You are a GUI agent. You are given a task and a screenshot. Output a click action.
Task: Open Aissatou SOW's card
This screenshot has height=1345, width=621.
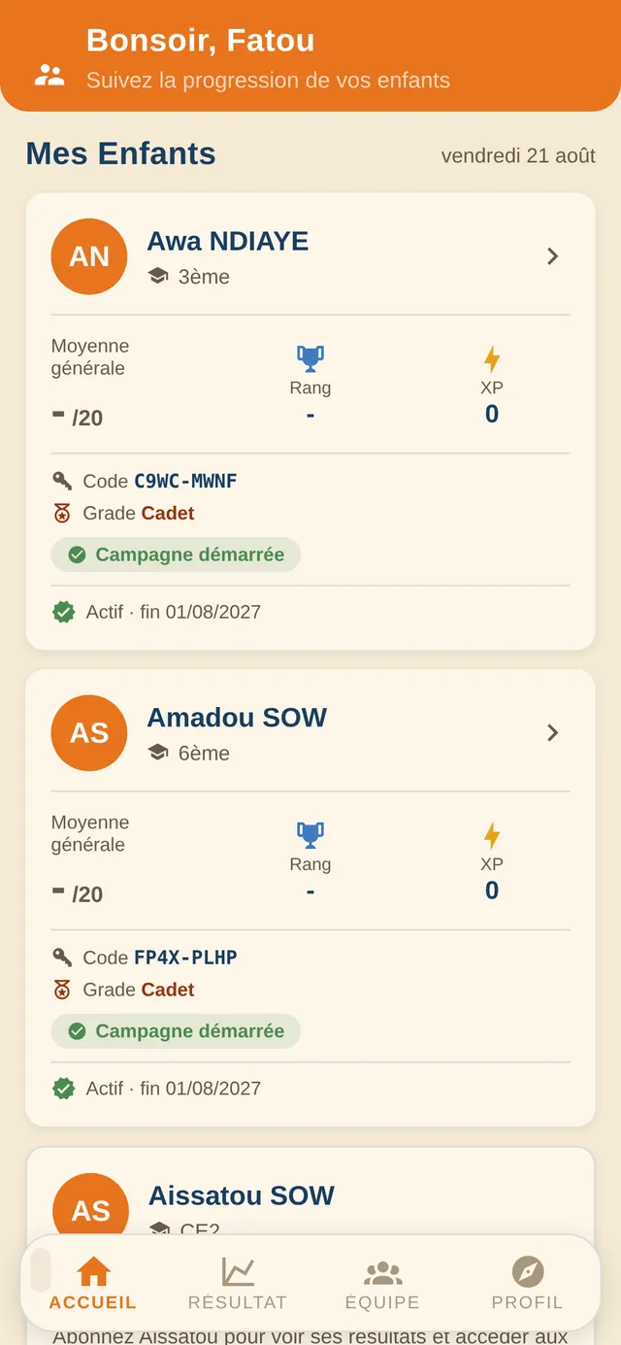point(310,1196)
